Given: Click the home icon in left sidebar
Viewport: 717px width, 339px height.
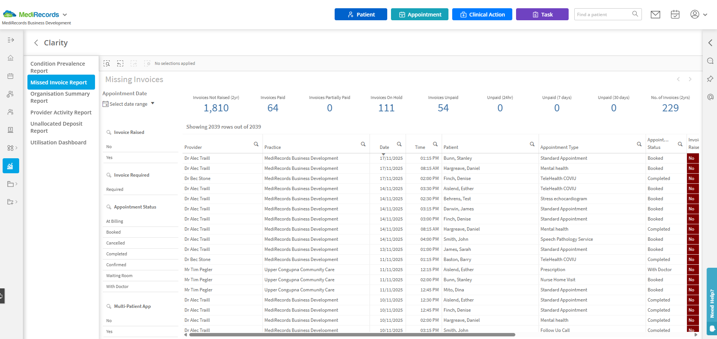Looking at the screenshot, I should [x=11, y=58].
